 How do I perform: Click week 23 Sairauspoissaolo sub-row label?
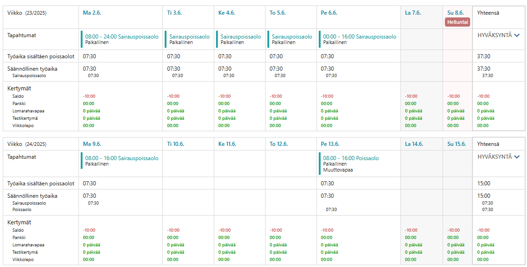click(29, 76)
